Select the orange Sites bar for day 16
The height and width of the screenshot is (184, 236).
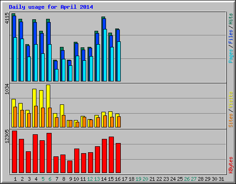point(119,122)
